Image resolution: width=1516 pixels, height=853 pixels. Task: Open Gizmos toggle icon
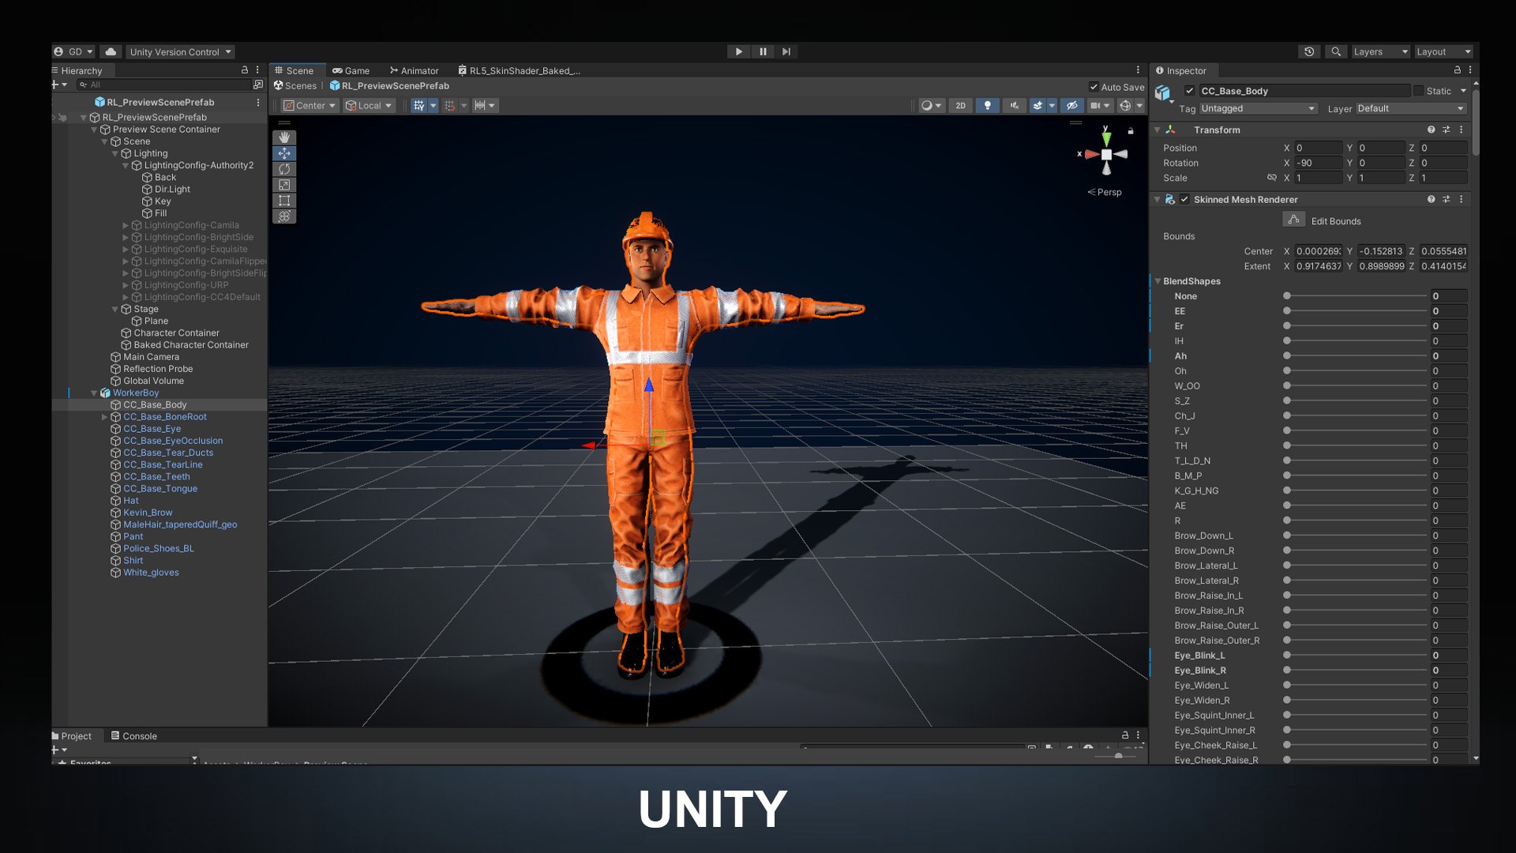[x=1125, y=105]
